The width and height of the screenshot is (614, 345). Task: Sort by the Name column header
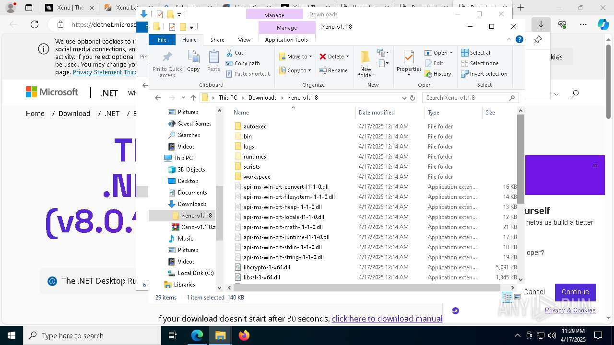(x=241, y=113)
